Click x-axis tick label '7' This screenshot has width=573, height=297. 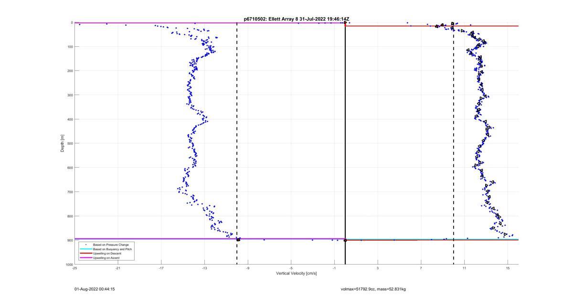421,268
